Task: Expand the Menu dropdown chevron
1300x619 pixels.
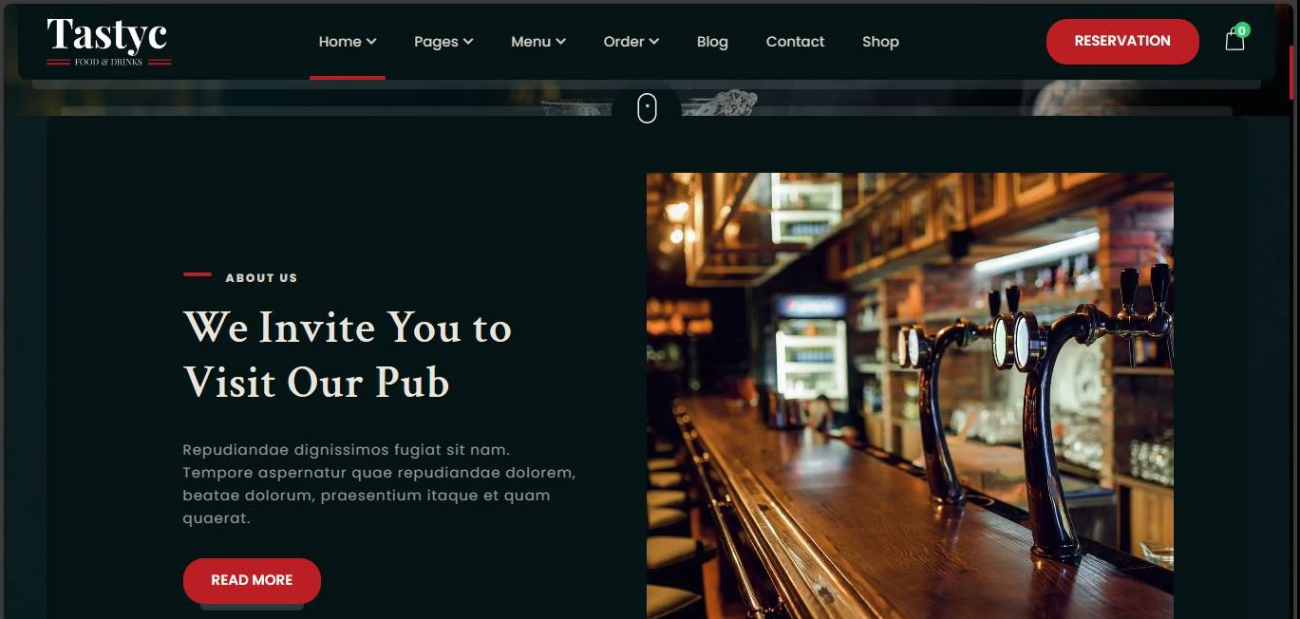Action: click(560, 42)
